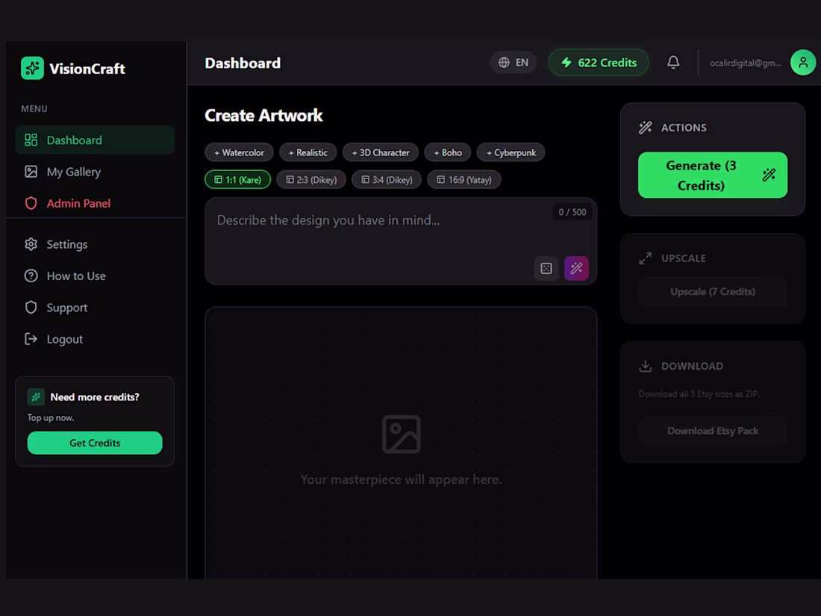Click the Actions wand icon
Screen dimensions: 821x616
tap(646, 127)
